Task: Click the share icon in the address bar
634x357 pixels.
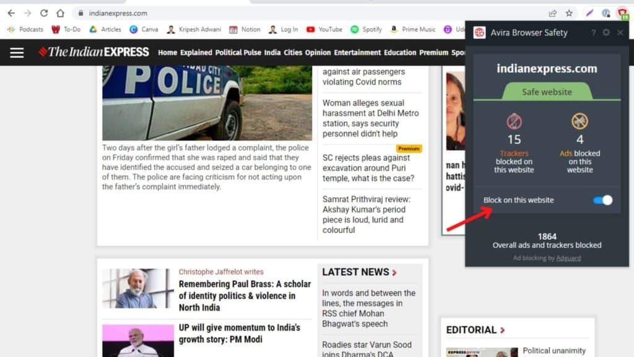Action: point(552,12)
